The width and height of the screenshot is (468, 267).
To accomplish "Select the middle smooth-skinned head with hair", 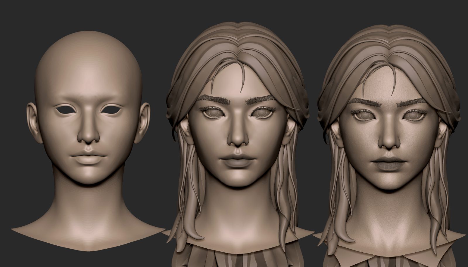I will [x=238, y=145].
